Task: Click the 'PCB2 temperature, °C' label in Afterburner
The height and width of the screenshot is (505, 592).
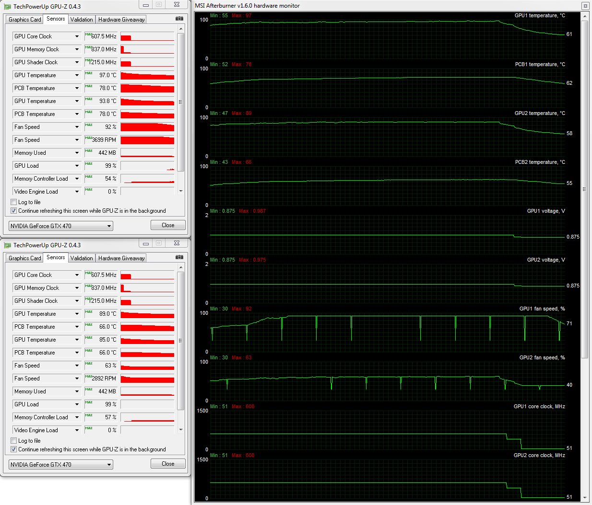Action: tap(540, 162)
